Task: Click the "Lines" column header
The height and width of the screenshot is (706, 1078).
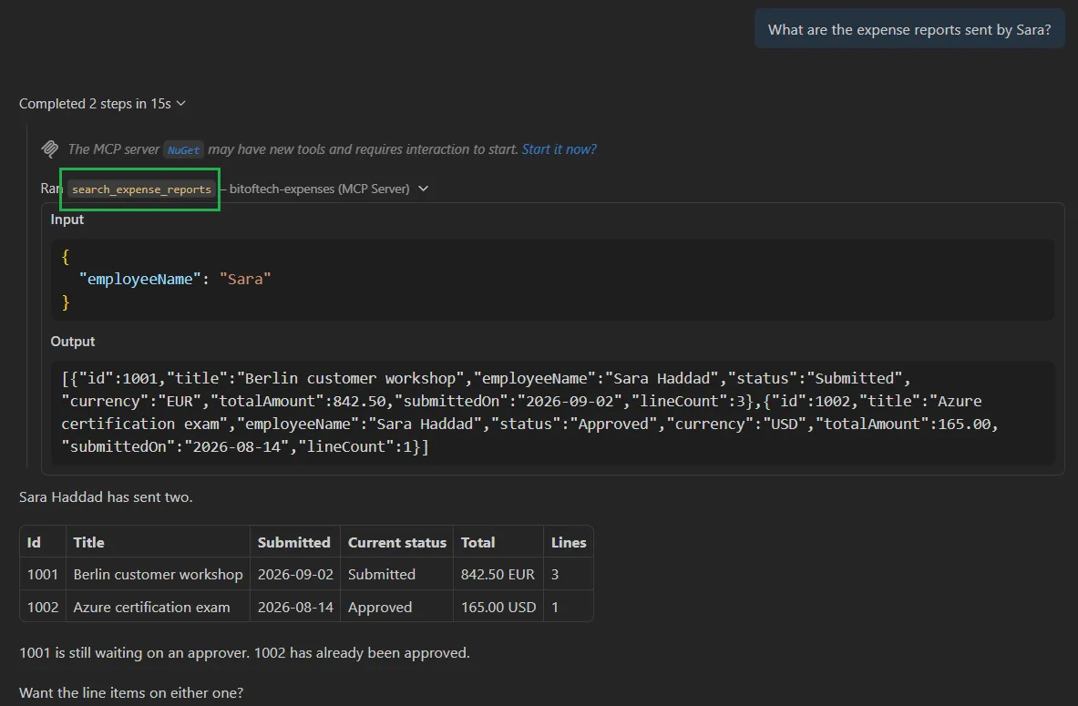Action: [x=569, y=542]
